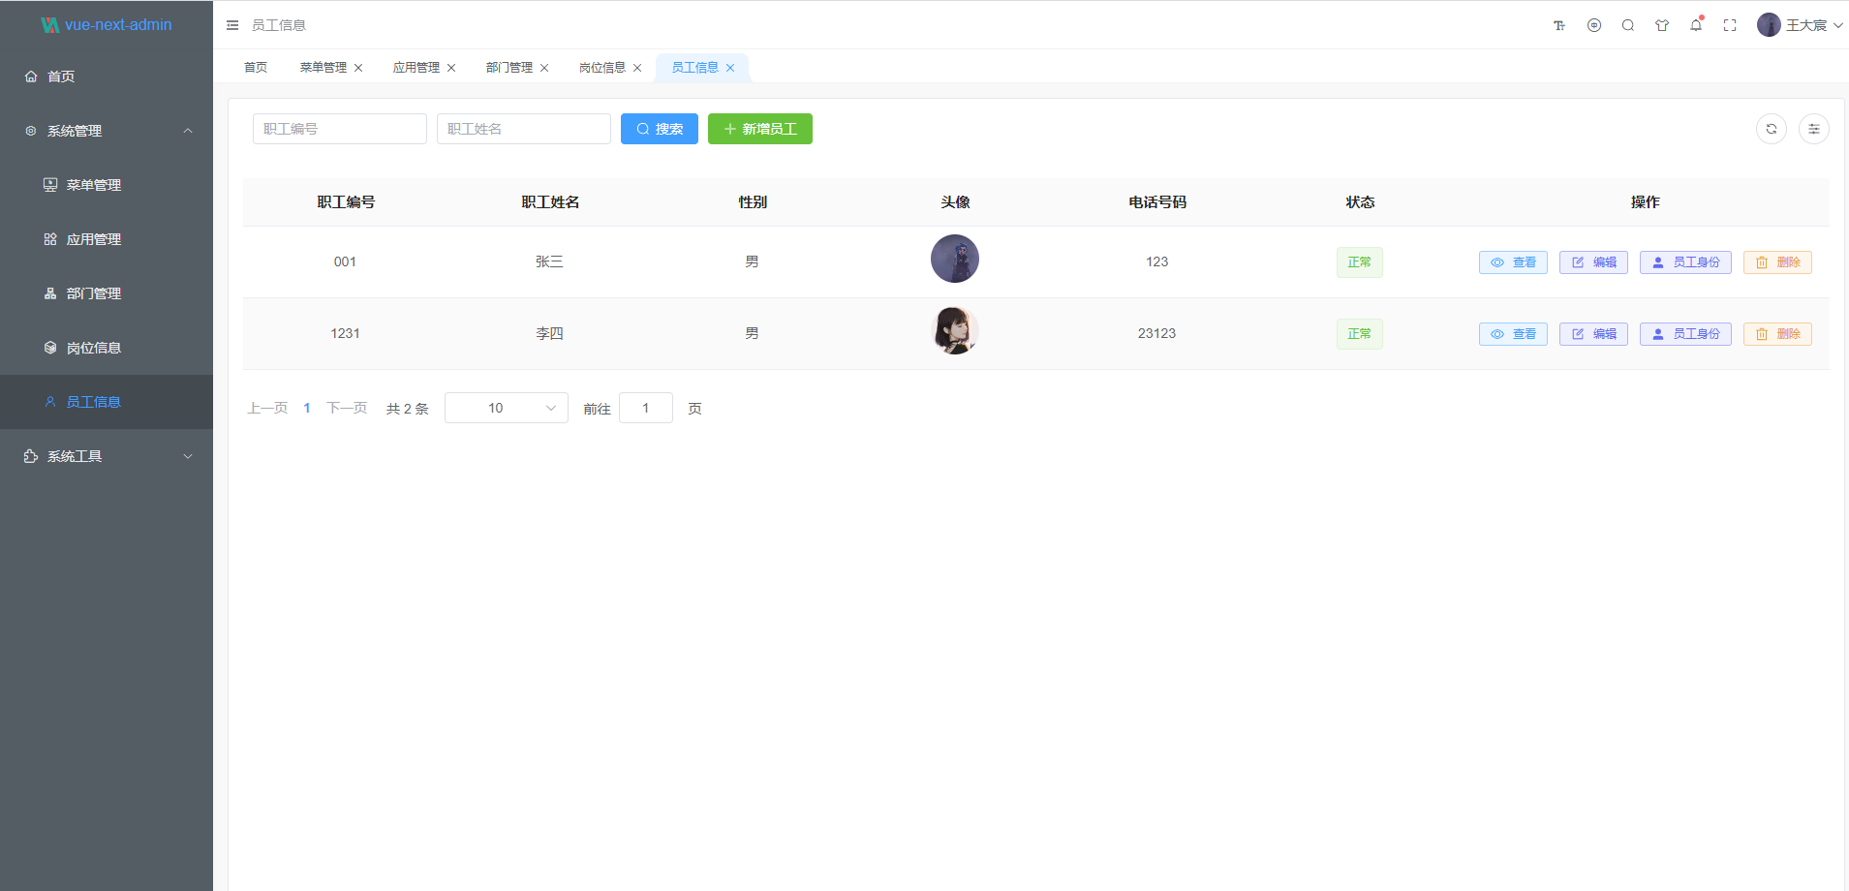Open the theme shirt icon settings
The image size is (1849, 891).
(x=1662, y=25)
